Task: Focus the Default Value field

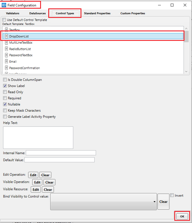Action: tap(60, 160)
